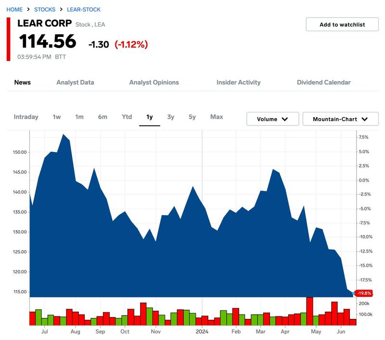Select the Ytd chart range

coord(127,117)
